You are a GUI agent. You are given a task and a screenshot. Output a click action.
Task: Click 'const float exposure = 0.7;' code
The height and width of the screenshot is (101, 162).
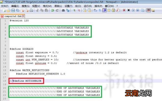click(37, 53)
